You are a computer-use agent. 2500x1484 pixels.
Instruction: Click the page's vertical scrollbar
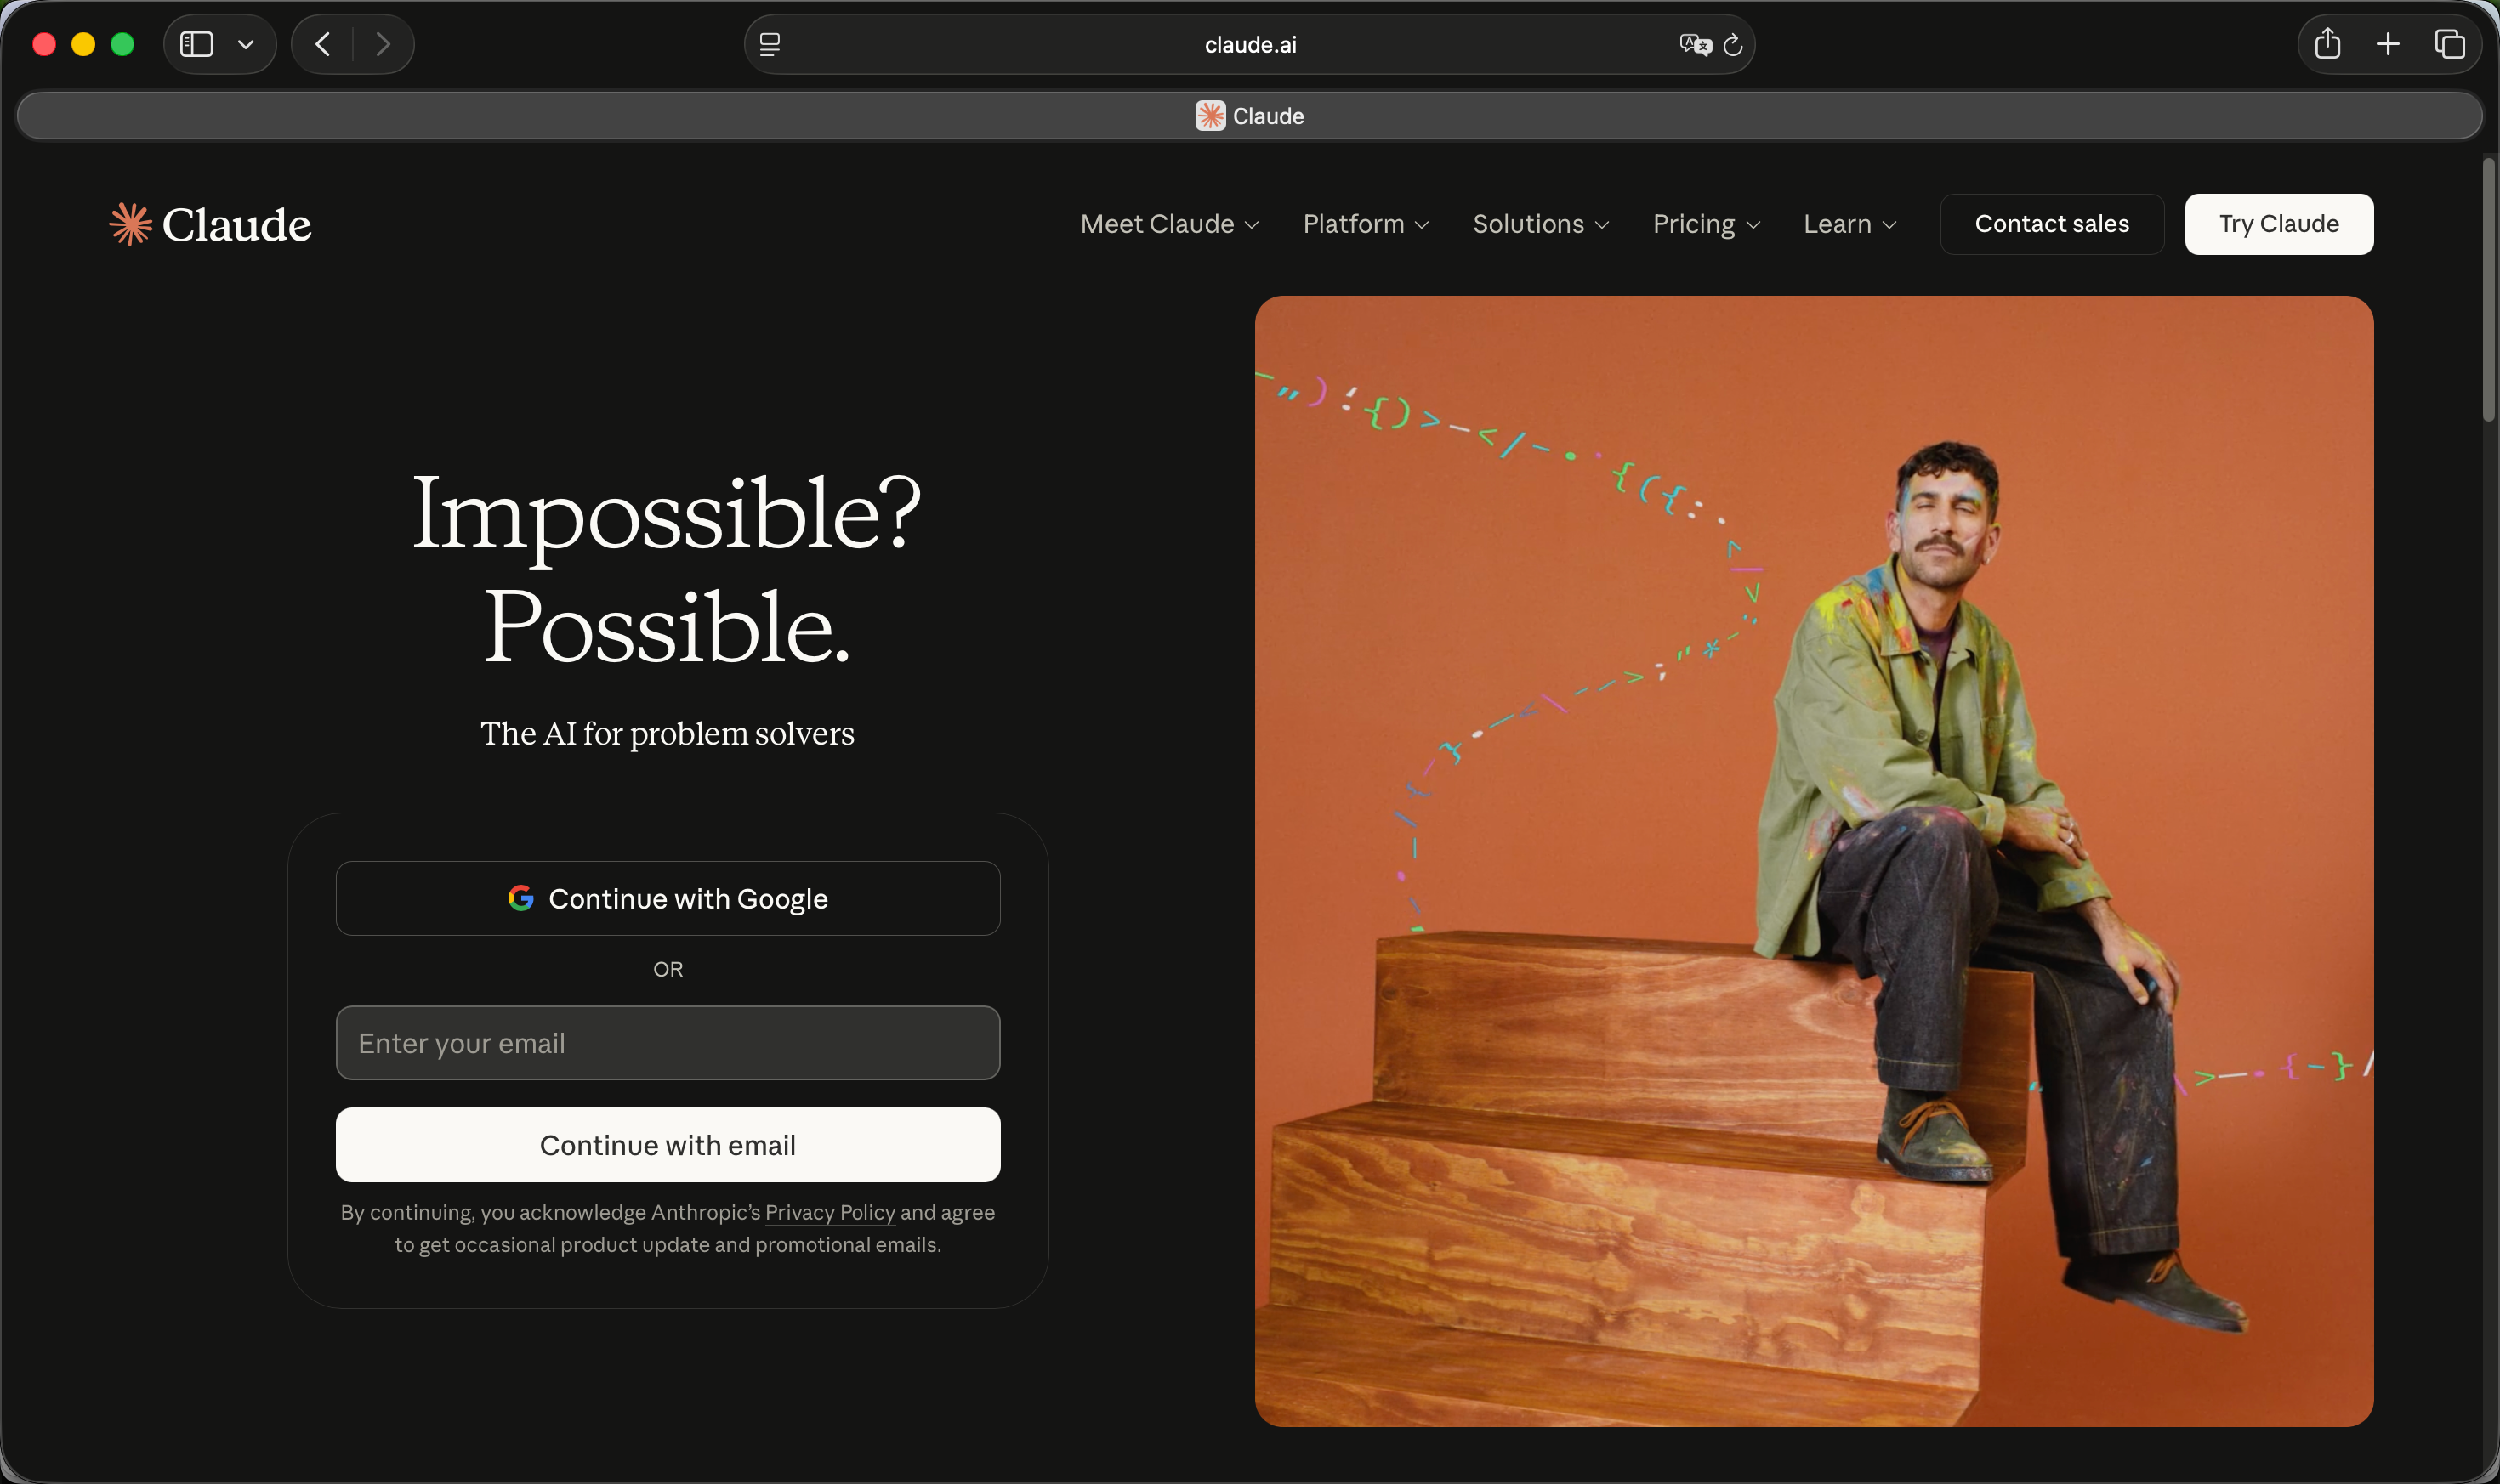2488,290
